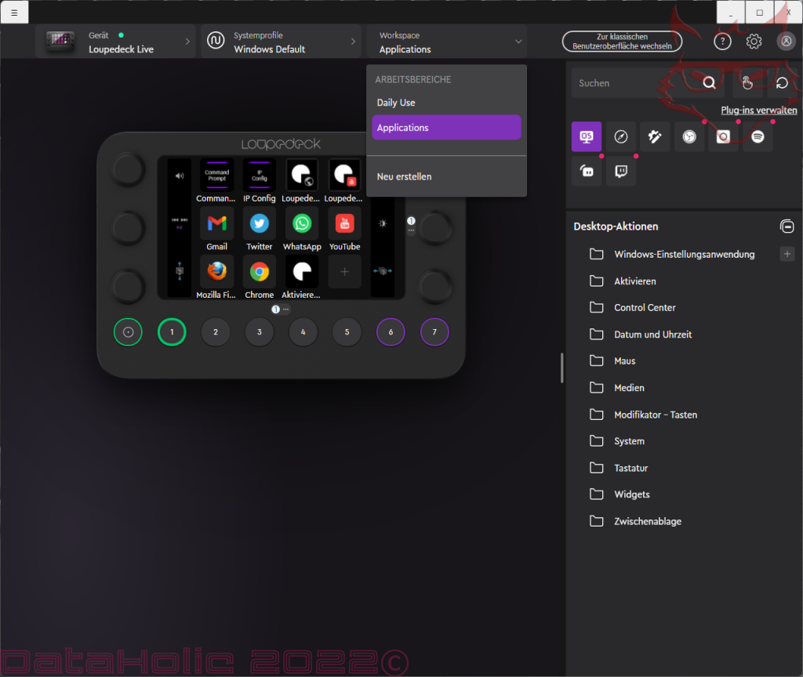Click the WhatsApp touch button

[x=302, y=223]
